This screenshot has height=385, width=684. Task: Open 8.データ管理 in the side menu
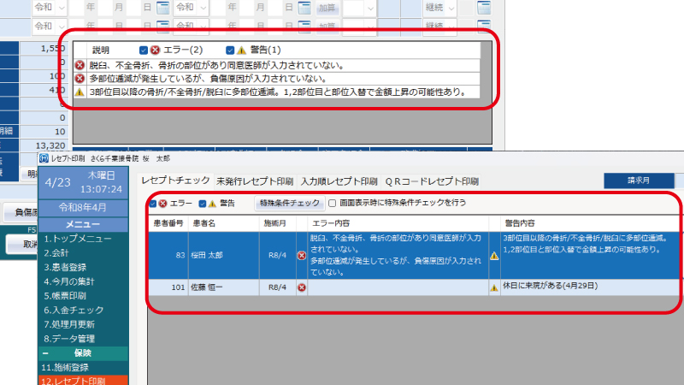(x=83, y=339)
